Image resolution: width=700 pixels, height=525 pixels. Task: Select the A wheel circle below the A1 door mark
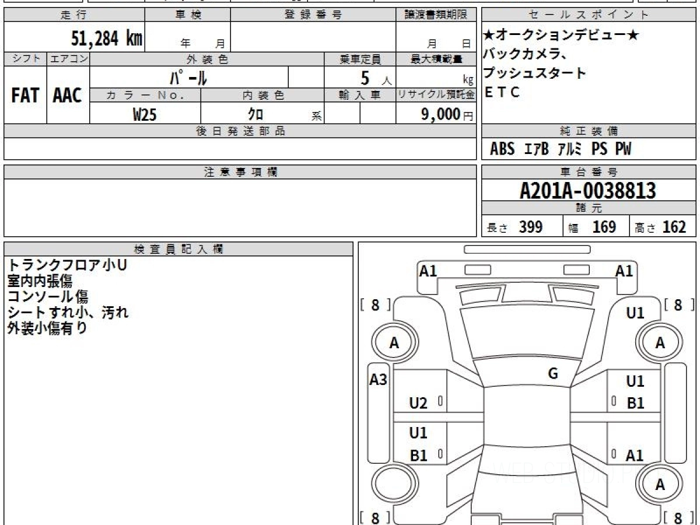(660, 485)
